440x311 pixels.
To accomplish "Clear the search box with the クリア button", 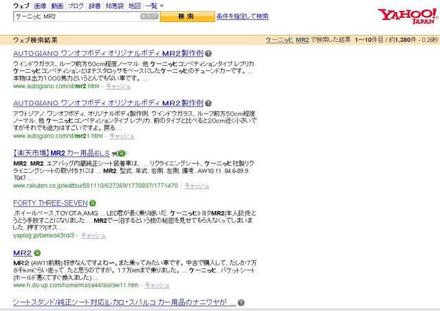I will click(149, 17).
